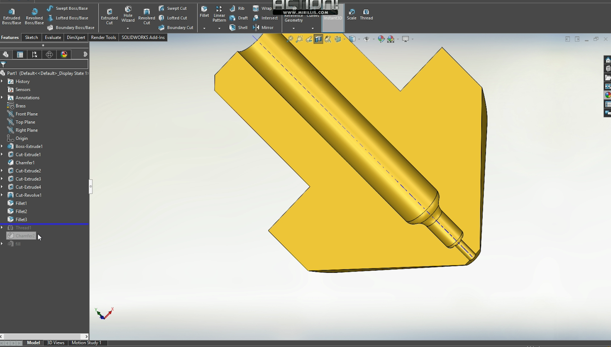This screenshot has height=347, width=611.
Task: Select the Extruded Boss/Base tool
Action: 12,16
